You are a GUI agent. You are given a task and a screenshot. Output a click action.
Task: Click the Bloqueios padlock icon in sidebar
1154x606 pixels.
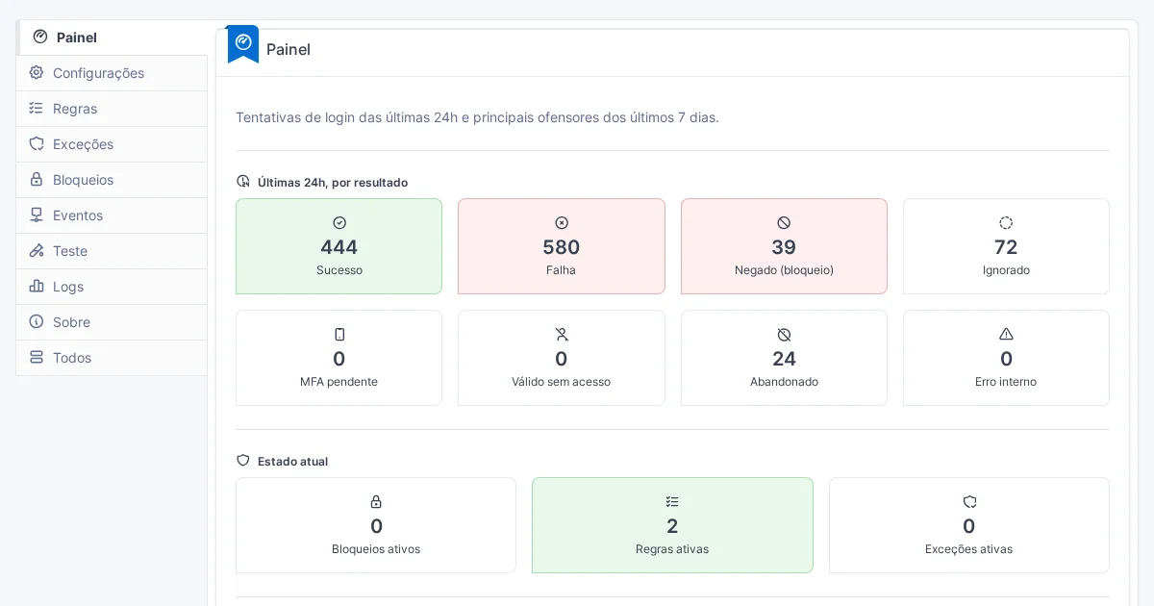pos(37,179)
